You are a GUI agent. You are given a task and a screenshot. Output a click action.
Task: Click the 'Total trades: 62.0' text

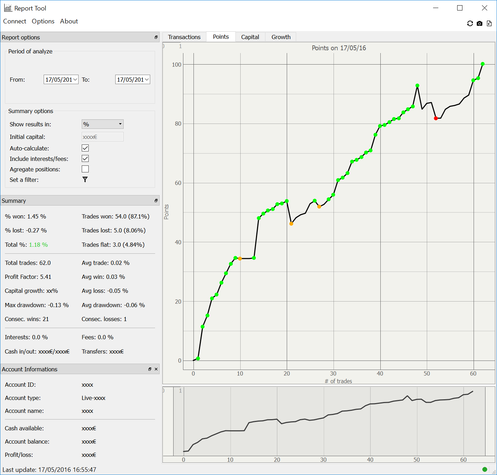pyautogui.click(x=28, y=263)
